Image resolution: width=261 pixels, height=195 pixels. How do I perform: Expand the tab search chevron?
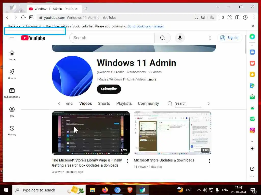point(218,7)
